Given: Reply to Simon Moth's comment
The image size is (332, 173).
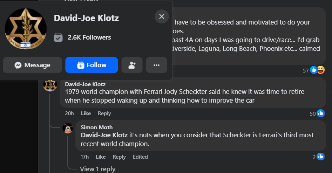Looking at the screenshot, I should click(x=119, y=157).
